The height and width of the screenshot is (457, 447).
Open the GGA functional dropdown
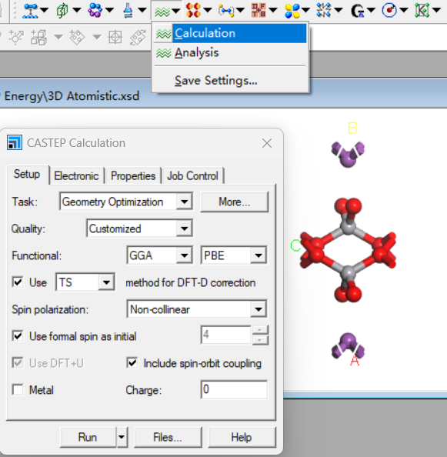(184, 255)
